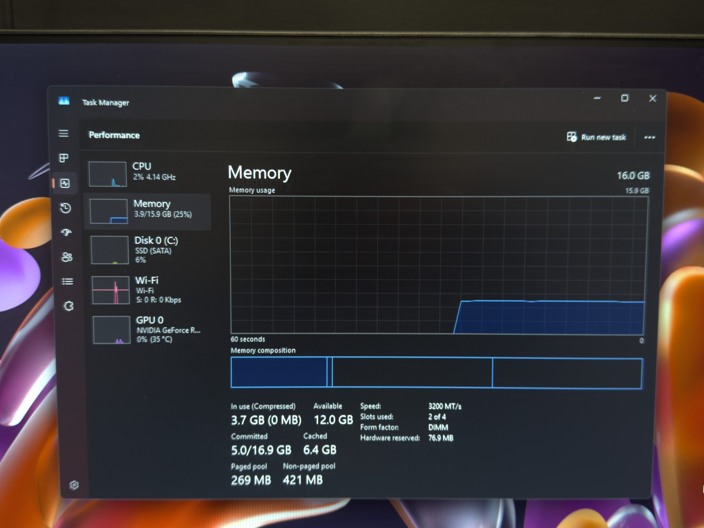Viewport: 704px width, 528px height.
Task: Click the Run new task icon
Action: (x=572, y=137)
